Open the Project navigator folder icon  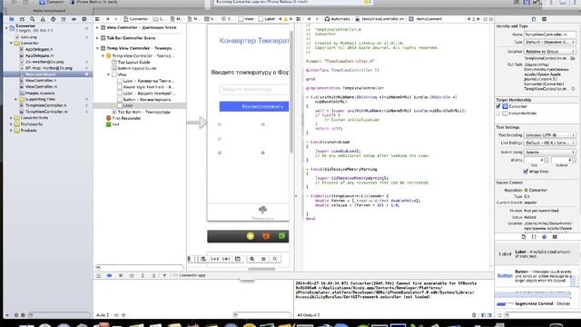(12, 19)
